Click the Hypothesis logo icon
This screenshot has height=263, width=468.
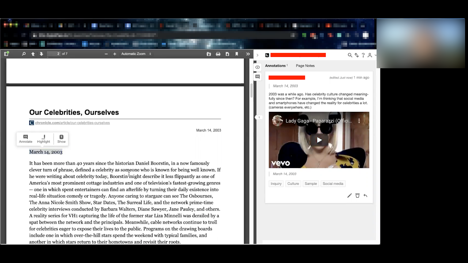[x=267, y=55]
